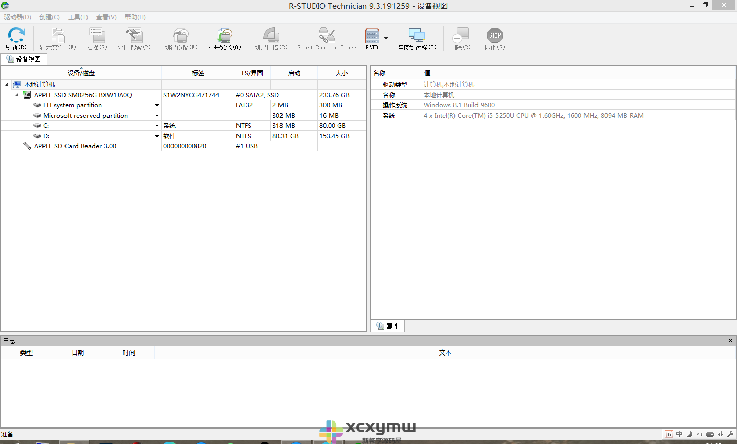Select the Device View (设备视图) tab

[24, 59]
